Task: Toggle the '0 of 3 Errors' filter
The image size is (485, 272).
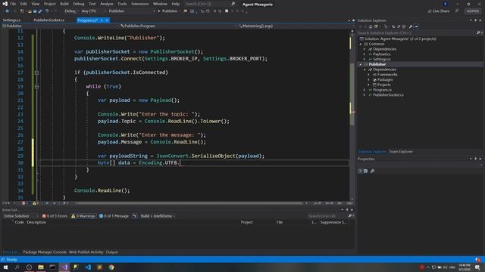Action: click(55, 216)
